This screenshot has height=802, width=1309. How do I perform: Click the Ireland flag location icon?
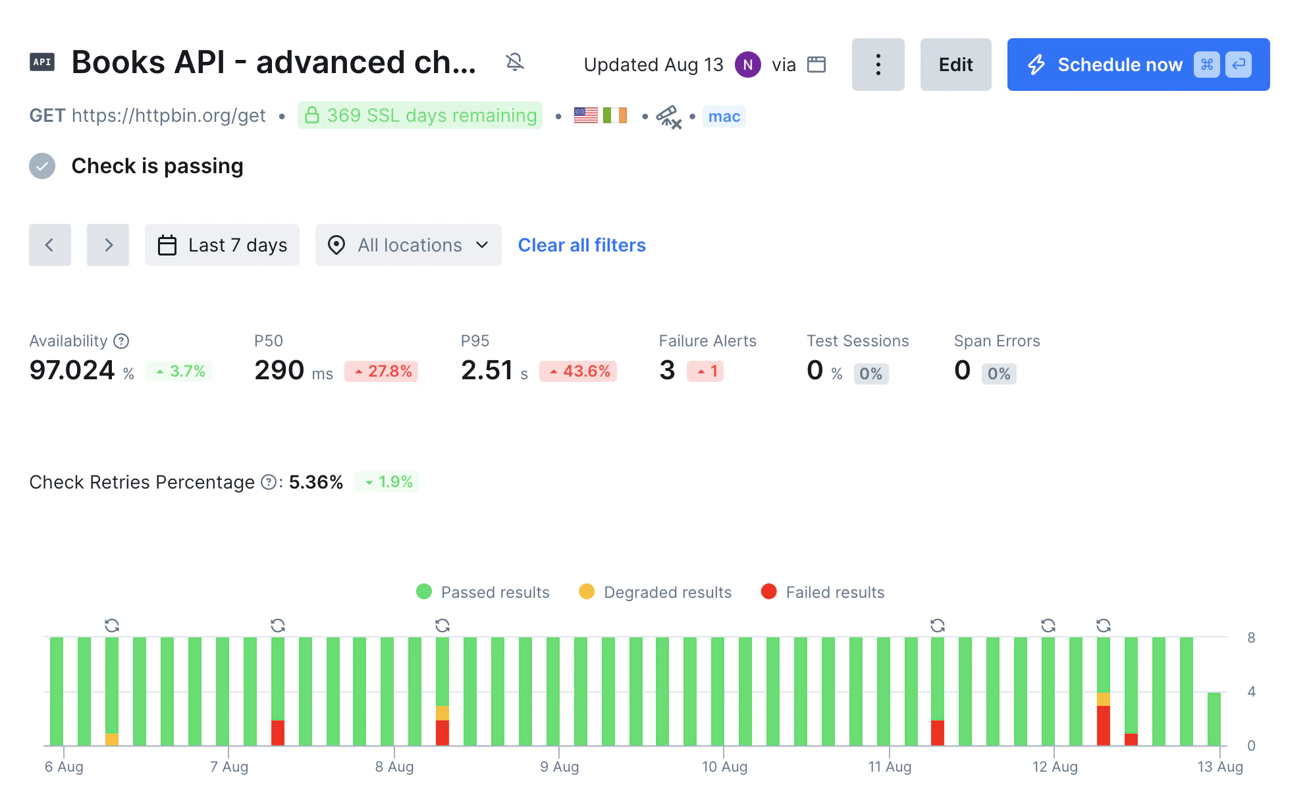click(616, 116)
